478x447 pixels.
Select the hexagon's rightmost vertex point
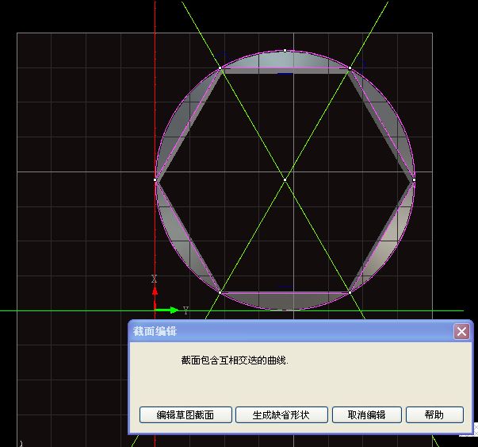point(415,180)
